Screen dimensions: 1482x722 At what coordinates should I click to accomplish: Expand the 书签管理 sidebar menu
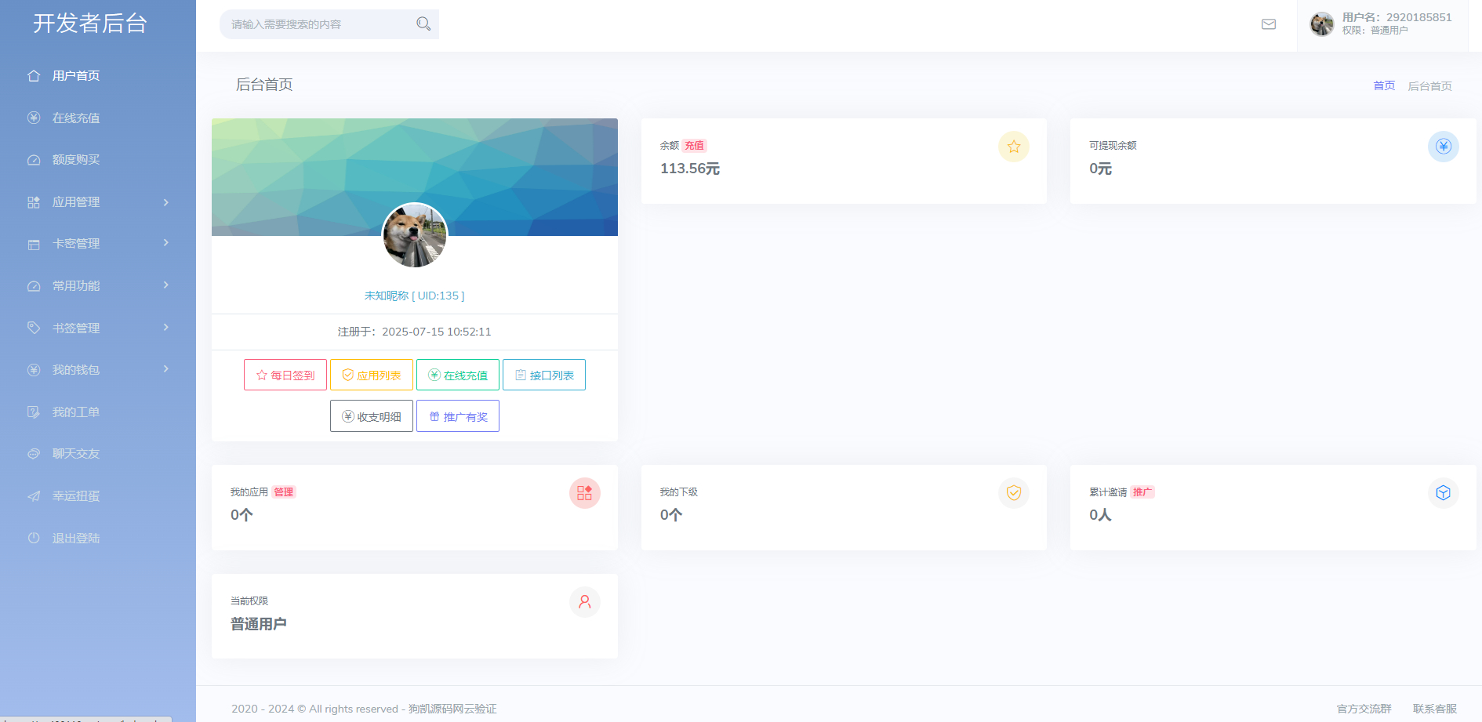point(98,328)
